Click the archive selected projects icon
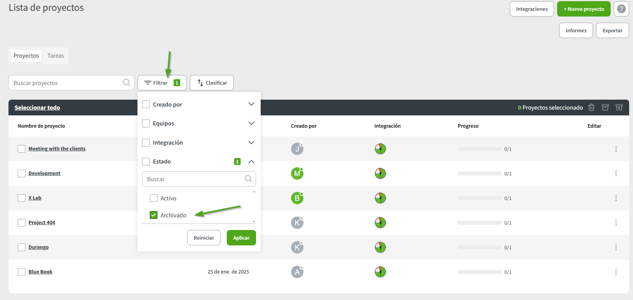The width and height of the screenshot is (633, 300). pos(605,108)
